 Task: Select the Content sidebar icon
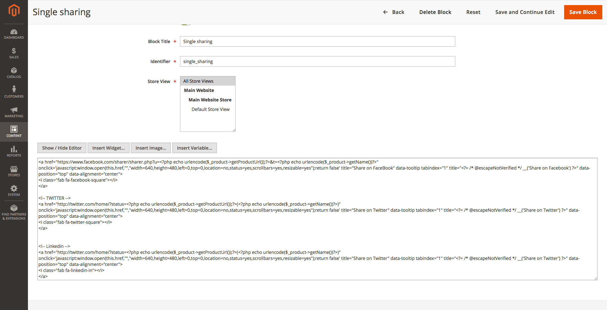pyautogui.click(x=14, y=132)
